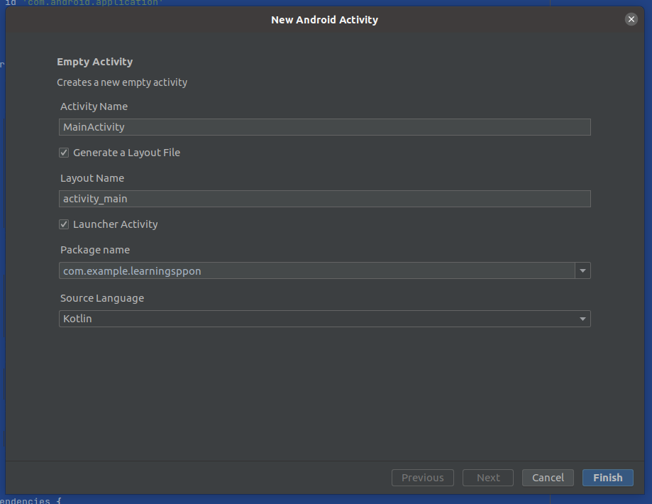Click the disabled Next button
The image size is (652, 504).
(487, 477)
